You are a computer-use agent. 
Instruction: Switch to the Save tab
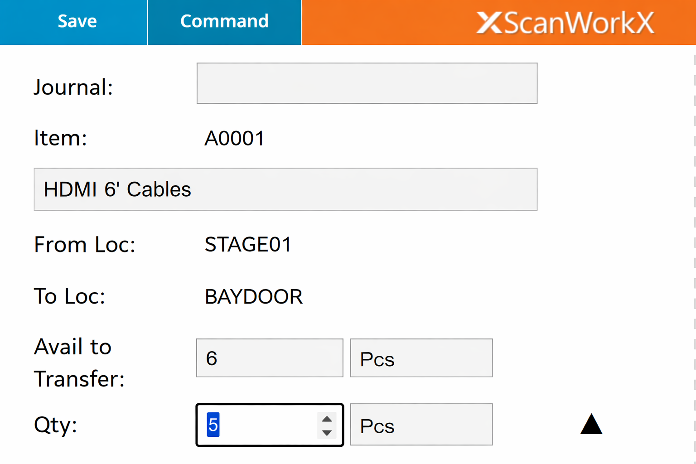77,21
